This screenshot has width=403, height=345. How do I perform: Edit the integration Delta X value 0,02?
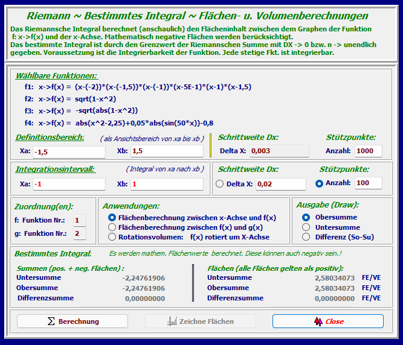tap(280, 184)
